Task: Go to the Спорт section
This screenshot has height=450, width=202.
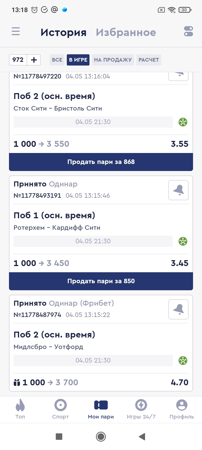Action: coord(61,409)
